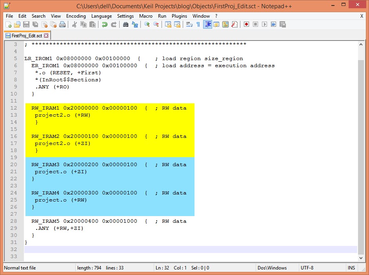Undo the last edit using the toolbar

coord(105,24)
